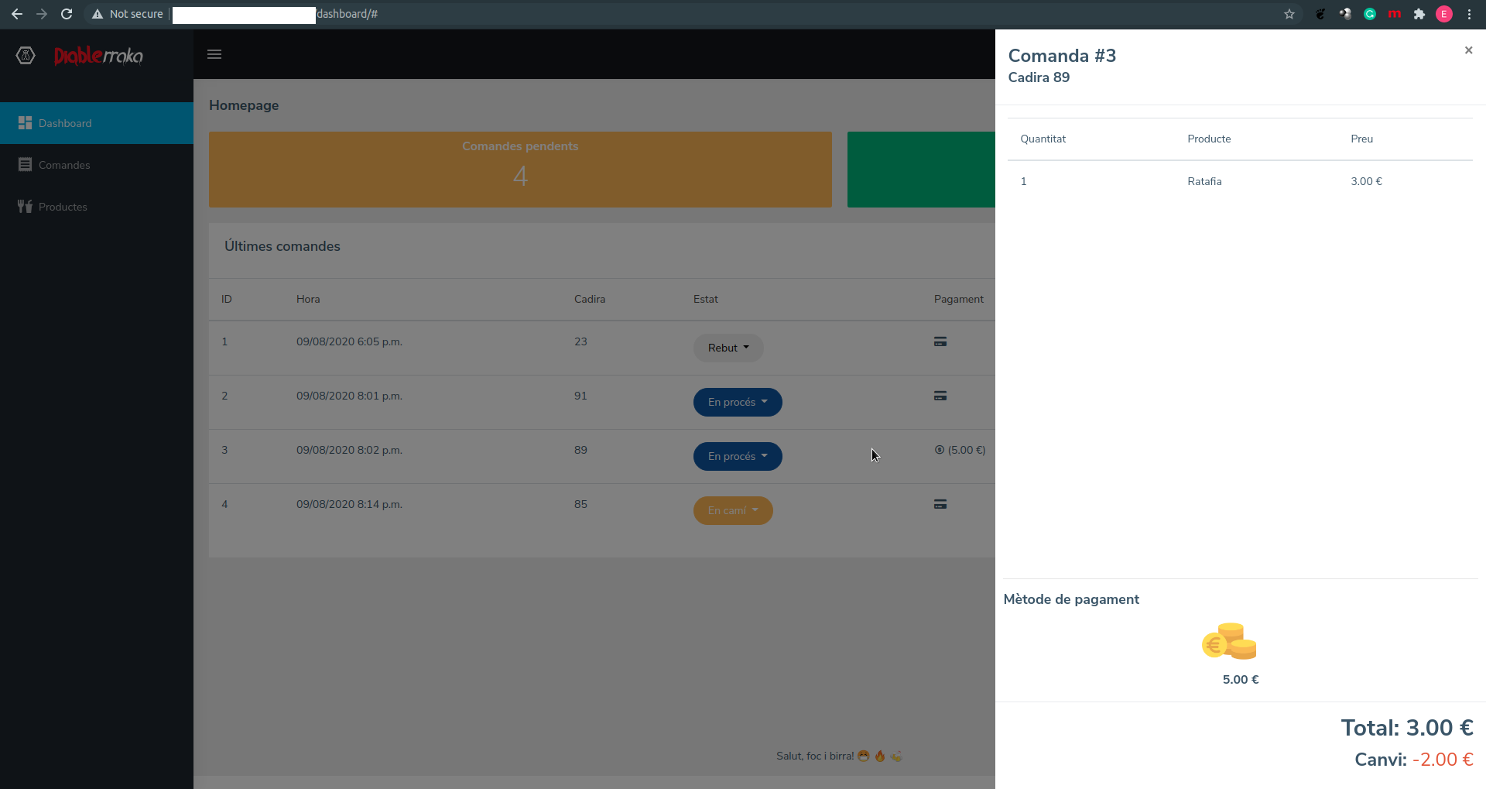This screenshot has width=1486, height=789.
Task: Click the Grammarly extension icon
Action: (1370, 14)
